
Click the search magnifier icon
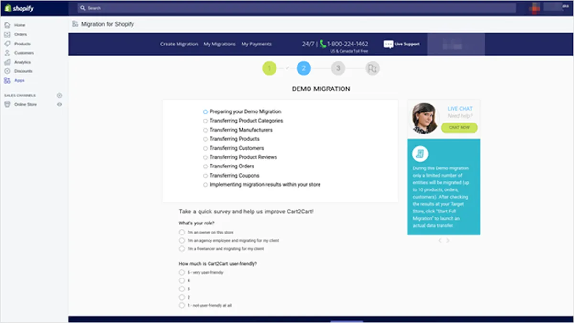(83, 8)
